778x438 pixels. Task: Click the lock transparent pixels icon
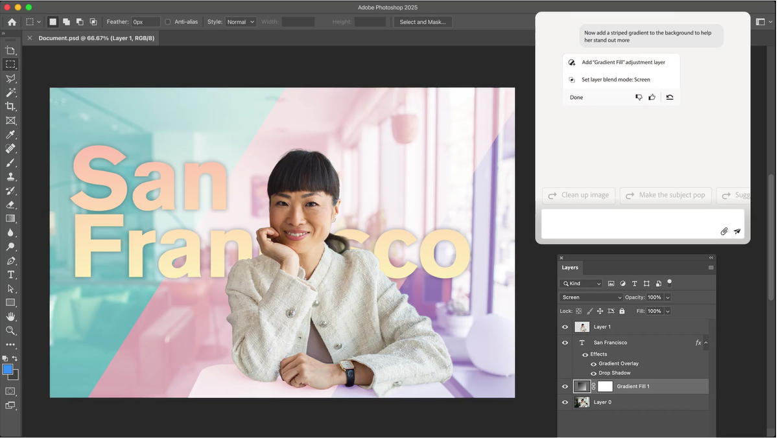[x=578, y=311]
